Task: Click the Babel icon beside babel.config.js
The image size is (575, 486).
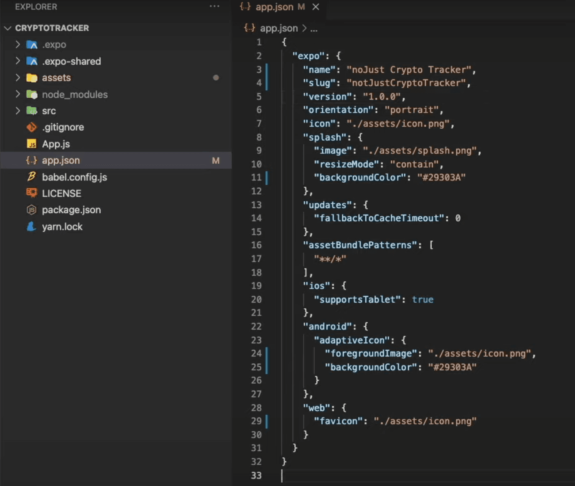Action: (32, 177)
